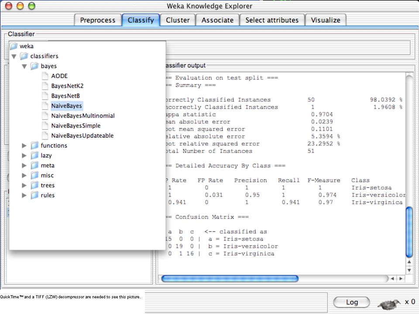
Task: Click the horizontal scrollbar right arrow
Action: pyautogui.click(x=401, y=279)
